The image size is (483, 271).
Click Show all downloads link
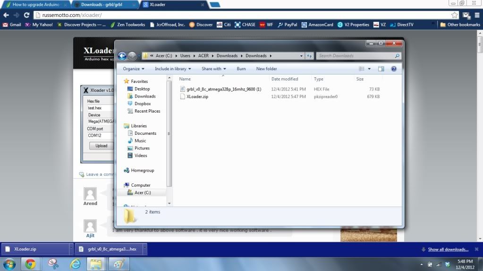448,249
